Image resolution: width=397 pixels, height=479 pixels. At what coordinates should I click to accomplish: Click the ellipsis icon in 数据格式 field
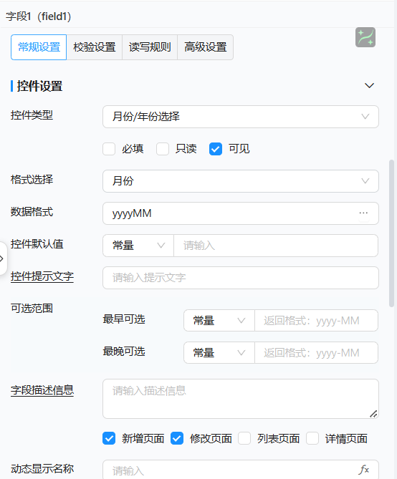(x=363, y=213)
